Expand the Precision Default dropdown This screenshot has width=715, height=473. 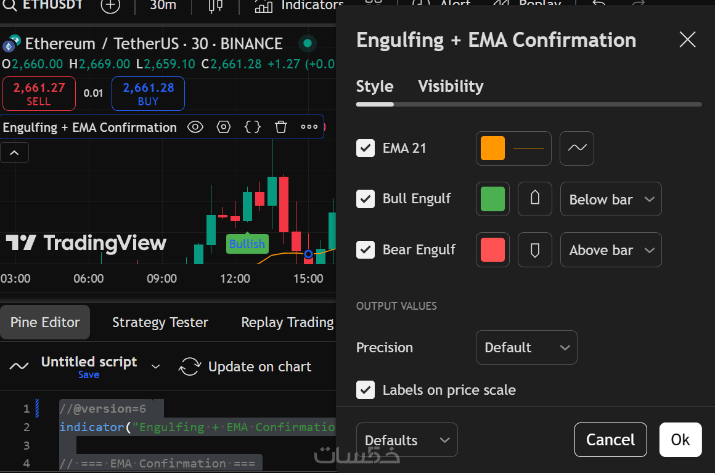(x=526, y=347)
